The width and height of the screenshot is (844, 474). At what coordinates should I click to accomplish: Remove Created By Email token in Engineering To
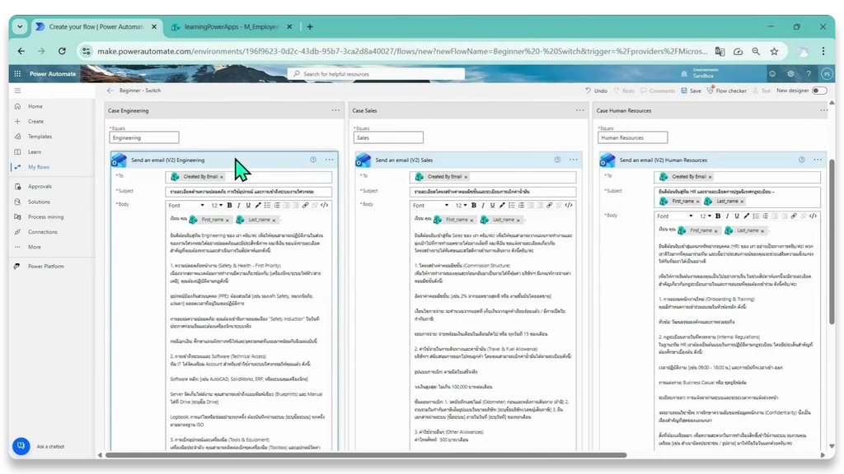[221, 177]
